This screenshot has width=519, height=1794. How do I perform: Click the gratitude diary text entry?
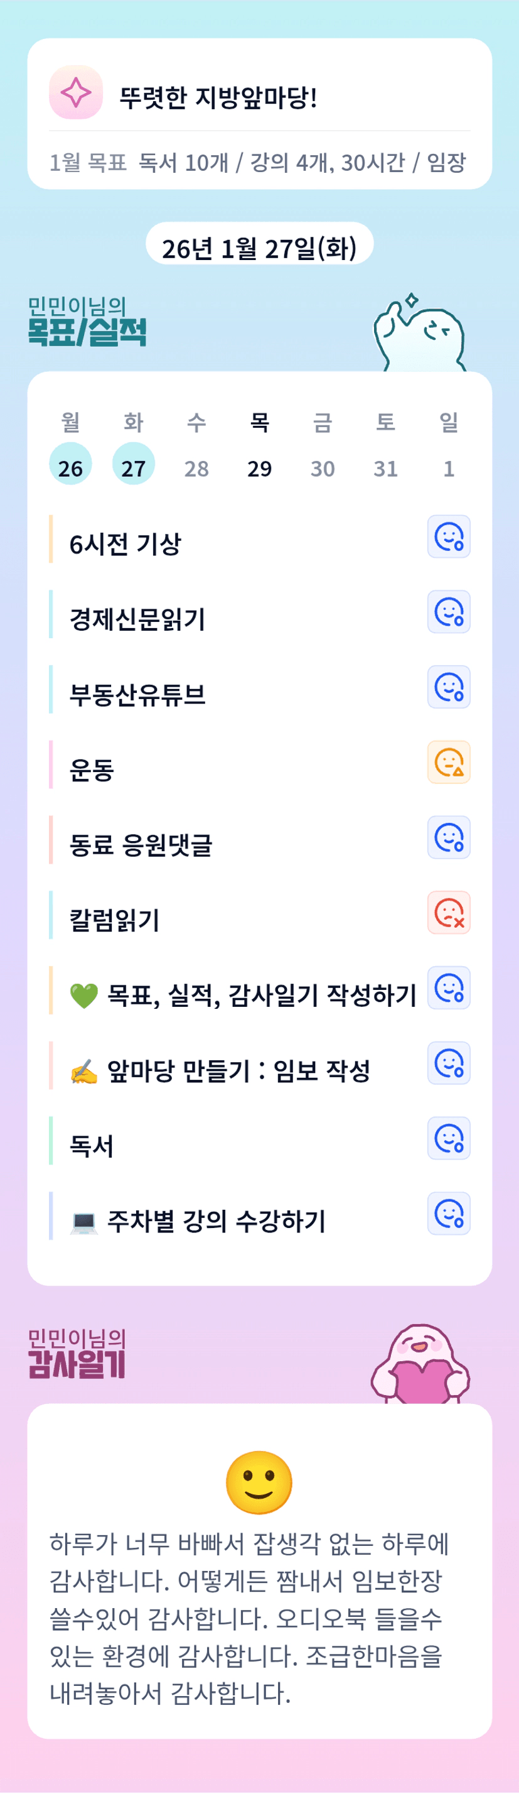pyautogui.click(x=249, y=1618)
